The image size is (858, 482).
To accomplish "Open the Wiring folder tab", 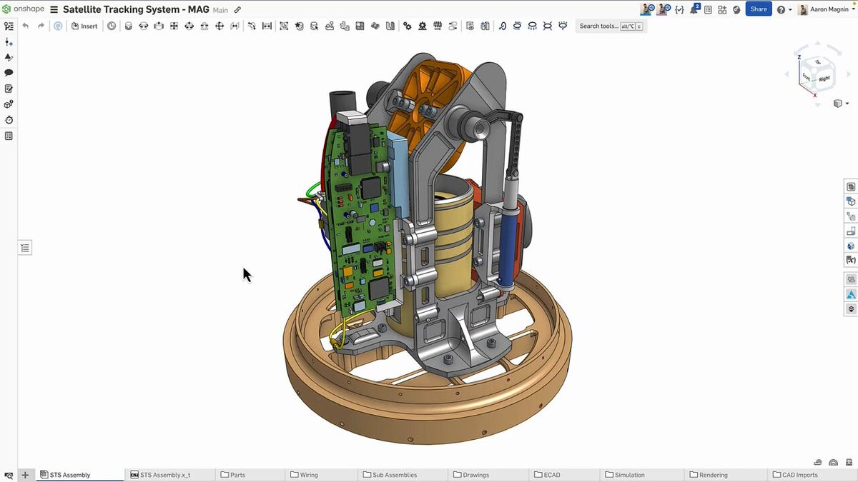I will (309, 475).
